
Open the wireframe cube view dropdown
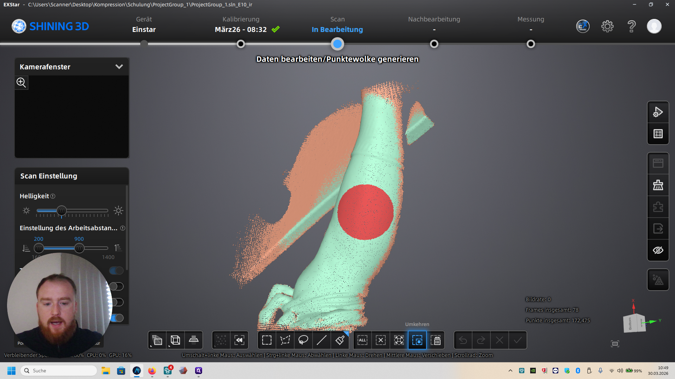coord(175,340)
